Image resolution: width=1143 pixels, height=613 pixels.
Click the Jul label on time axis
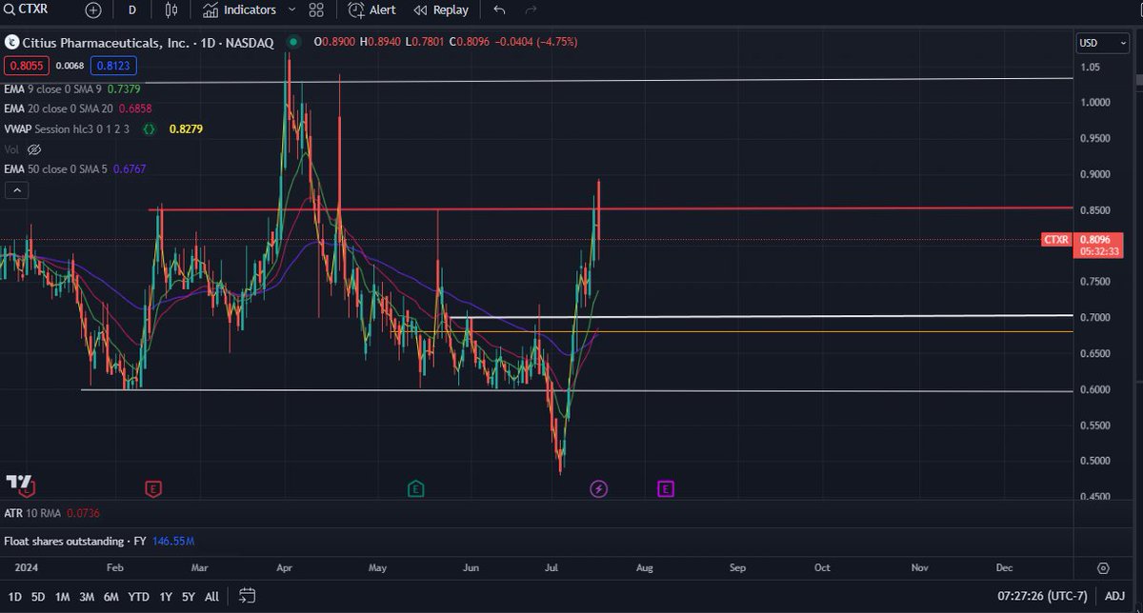click(x=551, y=567)
